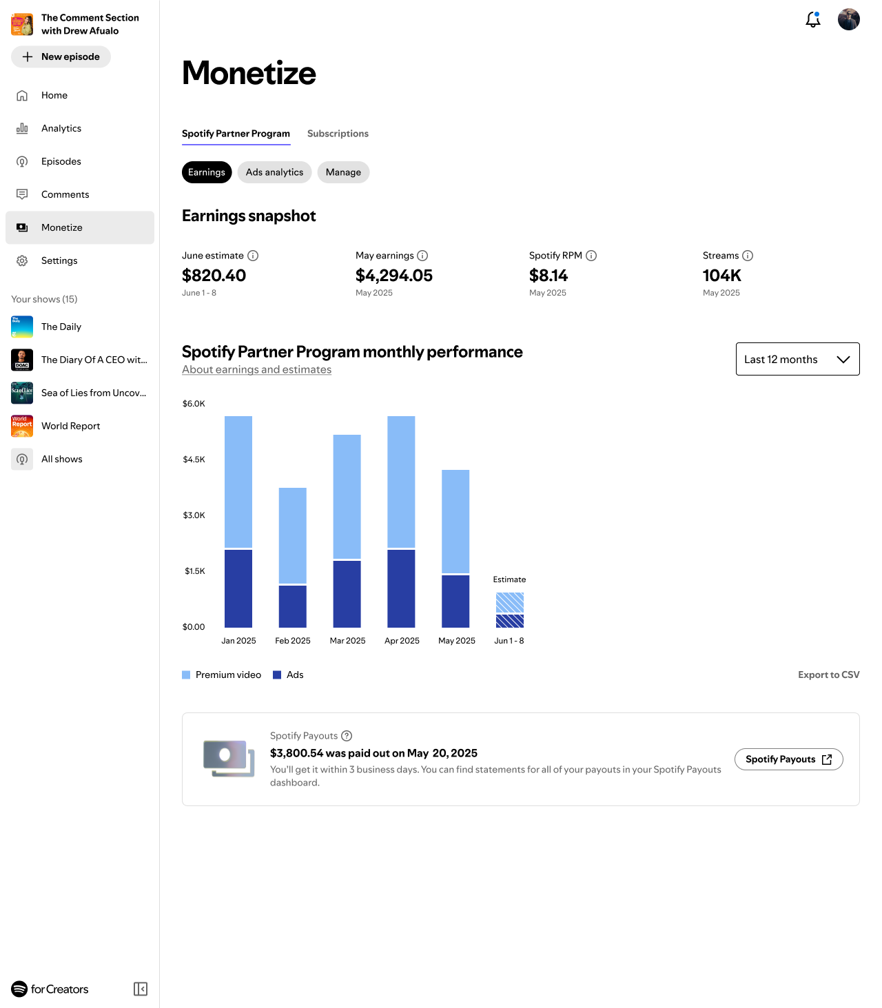Click the Spotify for Creators logo
This screenshot has width=882, height=1008.
(x=50, y=989)
